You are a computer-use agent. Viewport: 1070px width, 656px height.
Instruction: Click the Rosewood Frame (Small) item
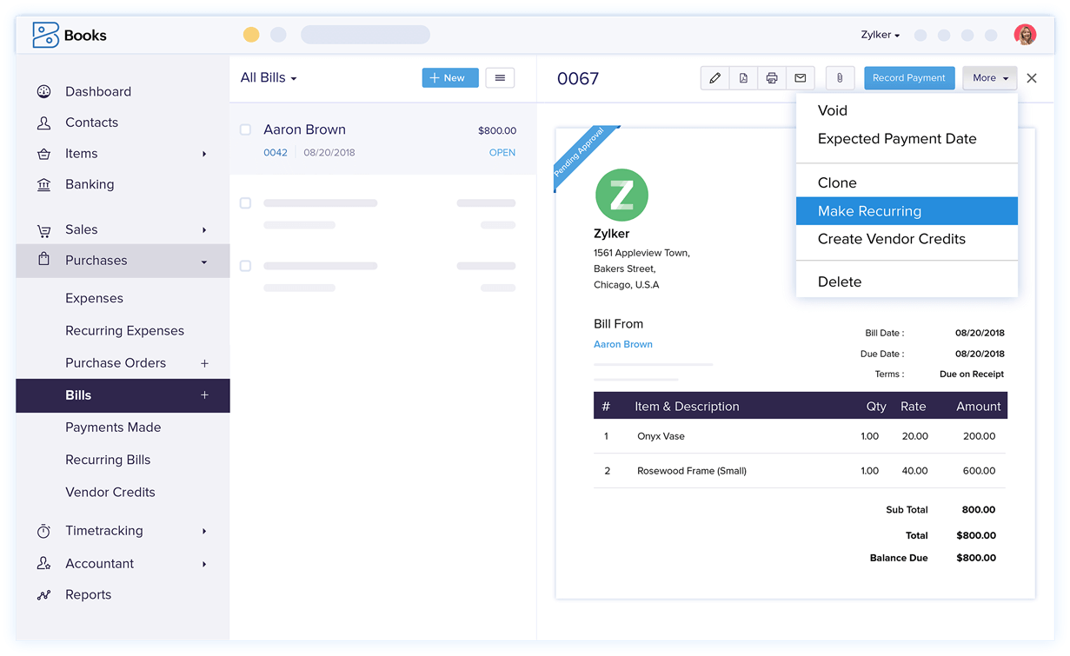(x=692, y=471)
